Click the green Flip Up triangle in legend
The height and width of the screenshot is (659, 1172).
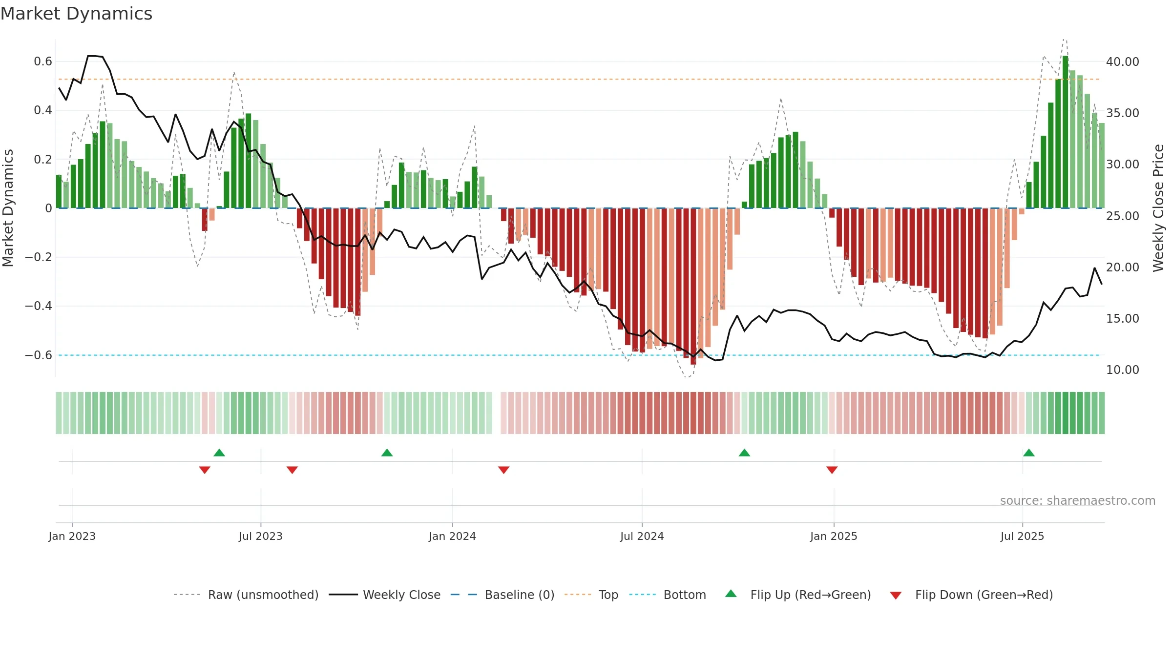[731, 594]
